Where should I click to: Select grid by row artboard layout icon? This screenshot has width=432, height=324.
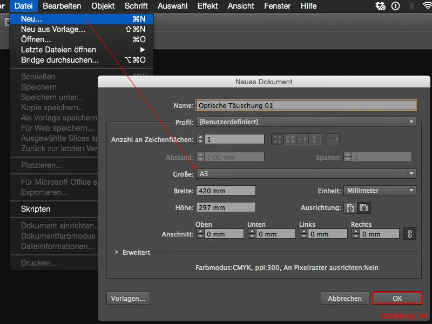[x=278, y=139]
